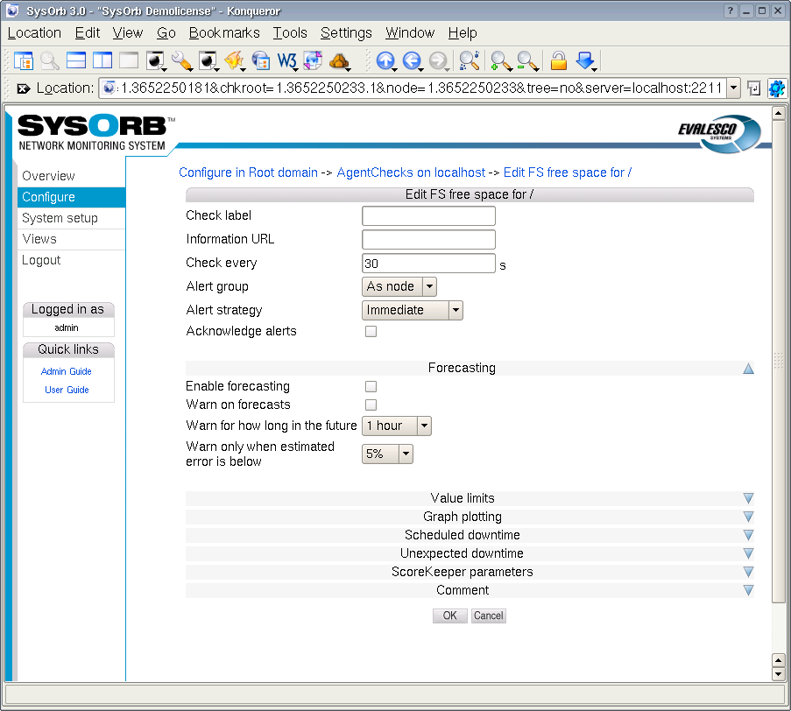Open the Bookmarks menu

click(x=224, y=32)
